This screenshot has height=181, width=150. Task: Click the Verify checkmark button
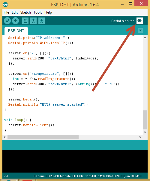pos(7,21)
